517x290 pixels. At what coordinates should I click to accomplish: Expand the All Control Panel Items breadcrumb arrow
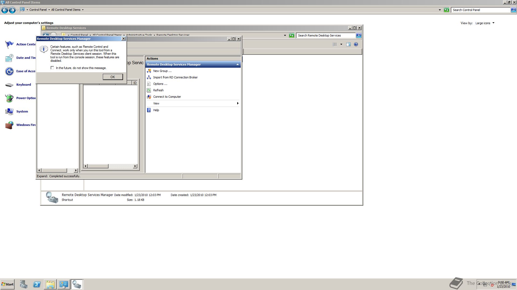(83, 10)
